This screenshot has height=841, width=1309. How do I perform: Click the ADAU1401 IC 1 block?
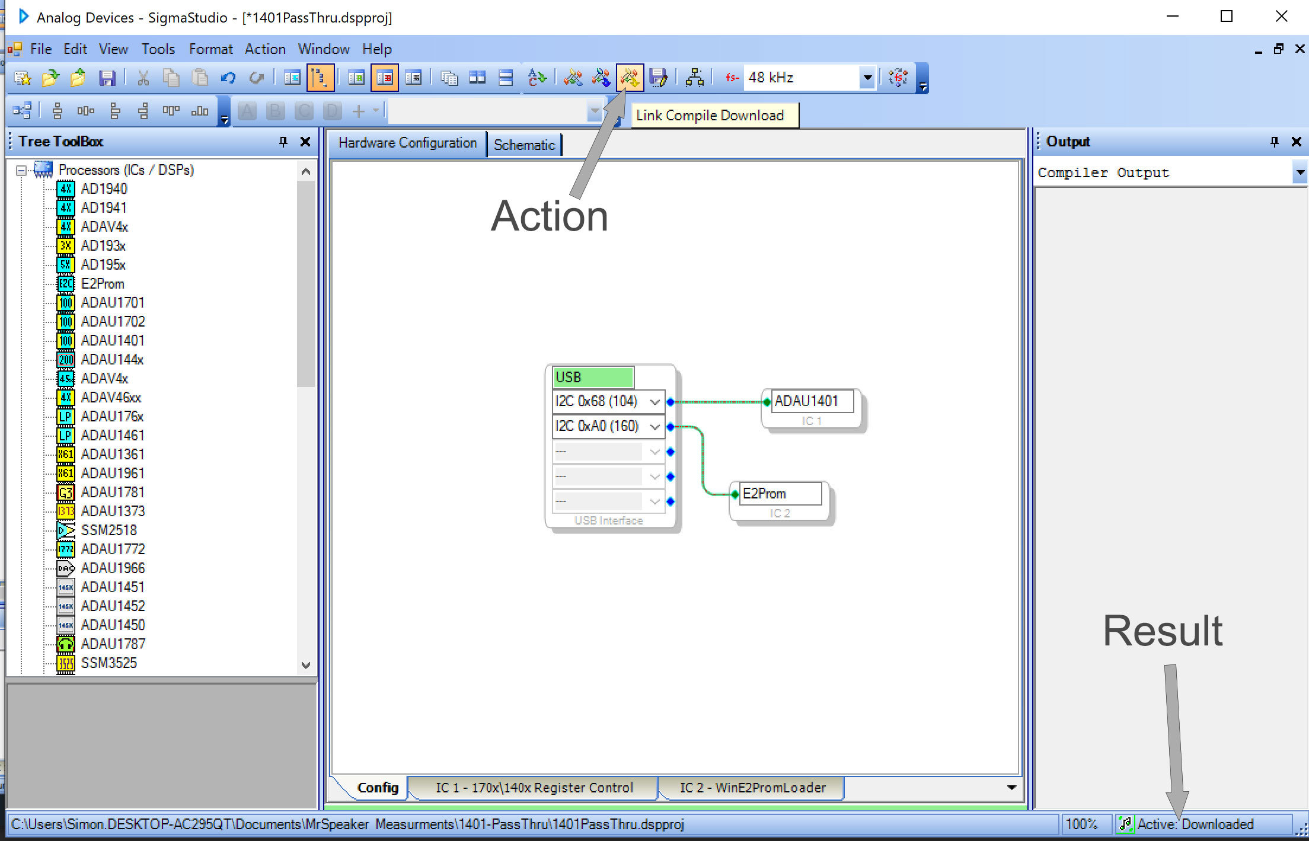(811, 408)
